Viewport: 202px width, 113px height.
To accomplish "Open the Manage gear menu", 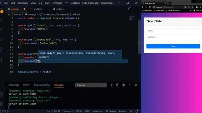I will pos(1,104).
